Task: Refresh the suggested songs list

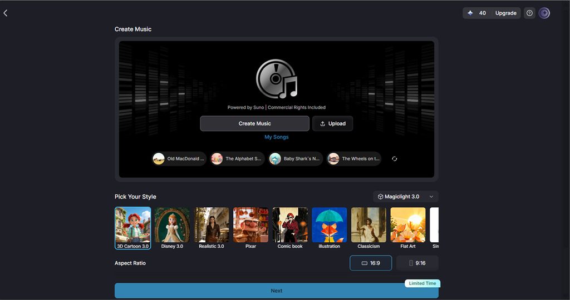Action: click(395, 159)
